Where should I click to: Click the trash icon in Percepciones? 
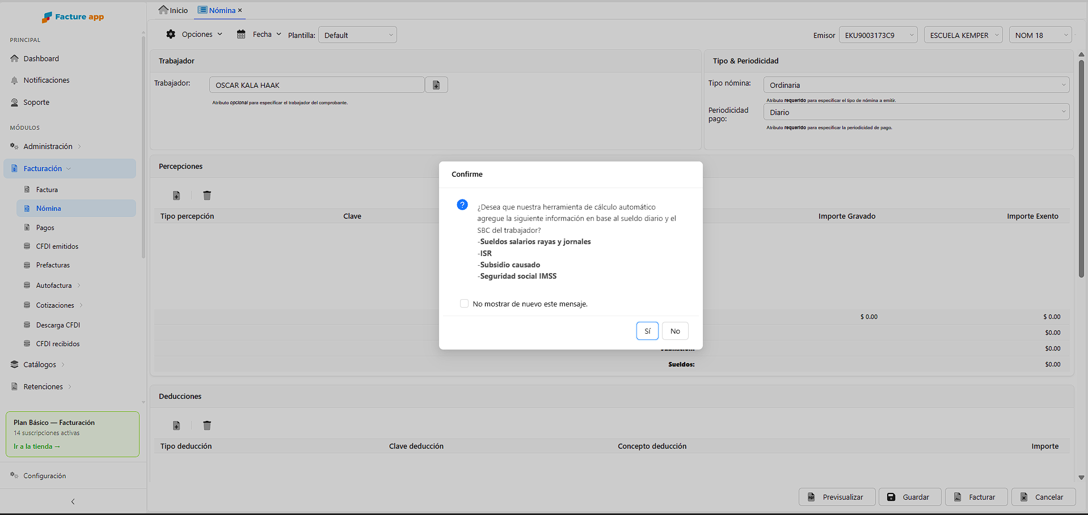pyautogui.click(x=207, y=195)
